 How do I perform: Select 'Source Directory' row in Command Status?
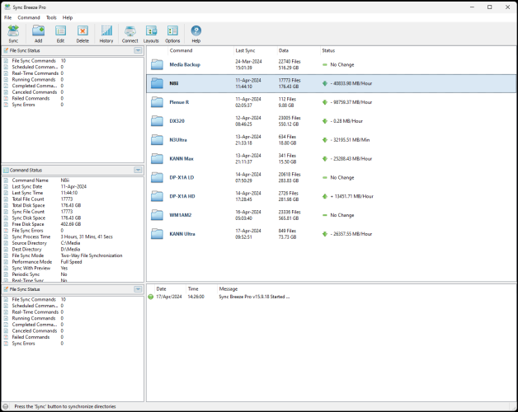click(30, 243)
